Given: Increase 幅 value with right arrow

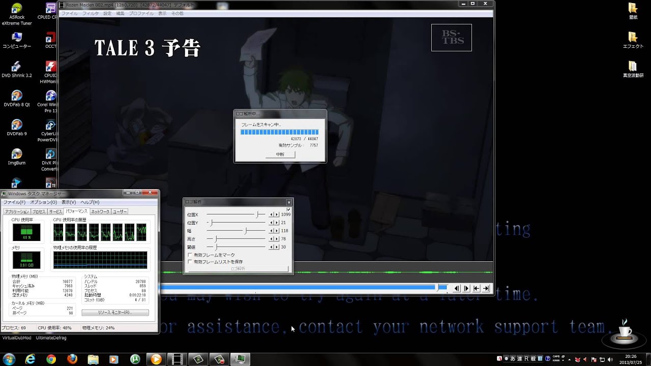Looking at the screenshot, I should [x=277, y=231].
